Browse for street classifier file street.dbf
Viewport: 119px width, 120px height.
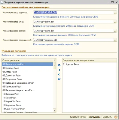pyautogui.click(x=115, y=22)
